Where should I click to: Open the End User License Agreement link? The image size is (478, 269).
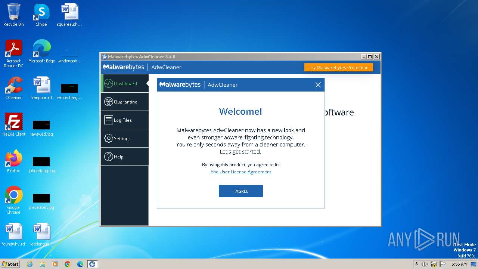pyautogui.click(x=241, y=172)
